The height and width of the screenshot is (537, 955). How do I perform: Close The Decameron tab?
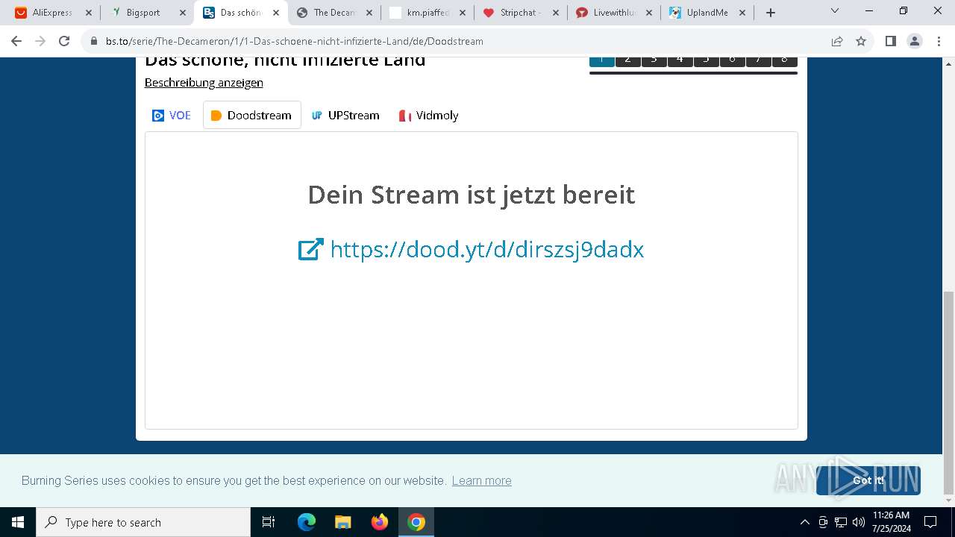click(369, 13)
